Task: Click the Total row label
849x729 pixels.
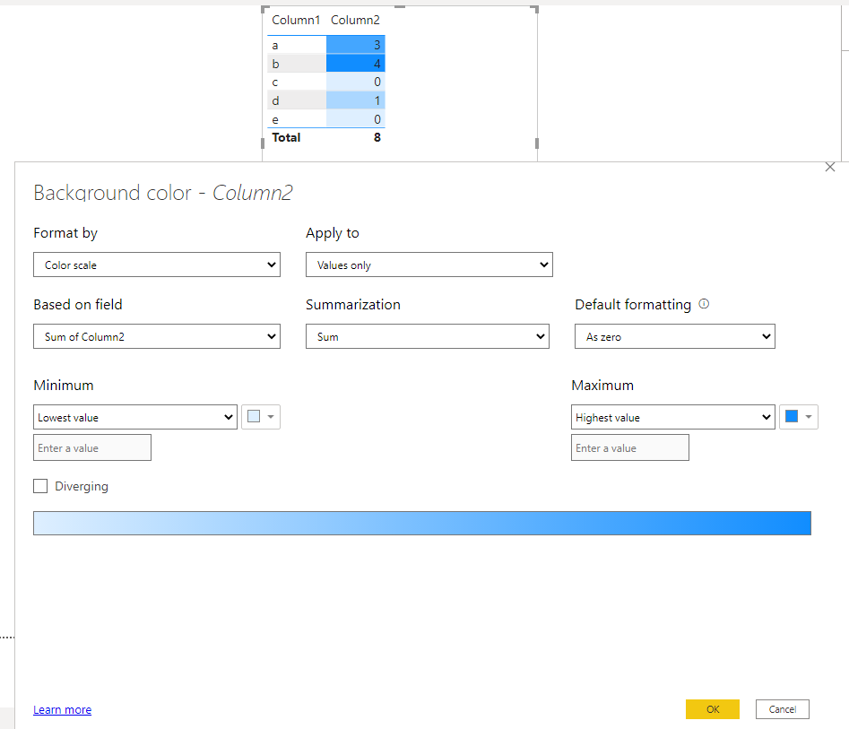Action: [x=286, y=137]
